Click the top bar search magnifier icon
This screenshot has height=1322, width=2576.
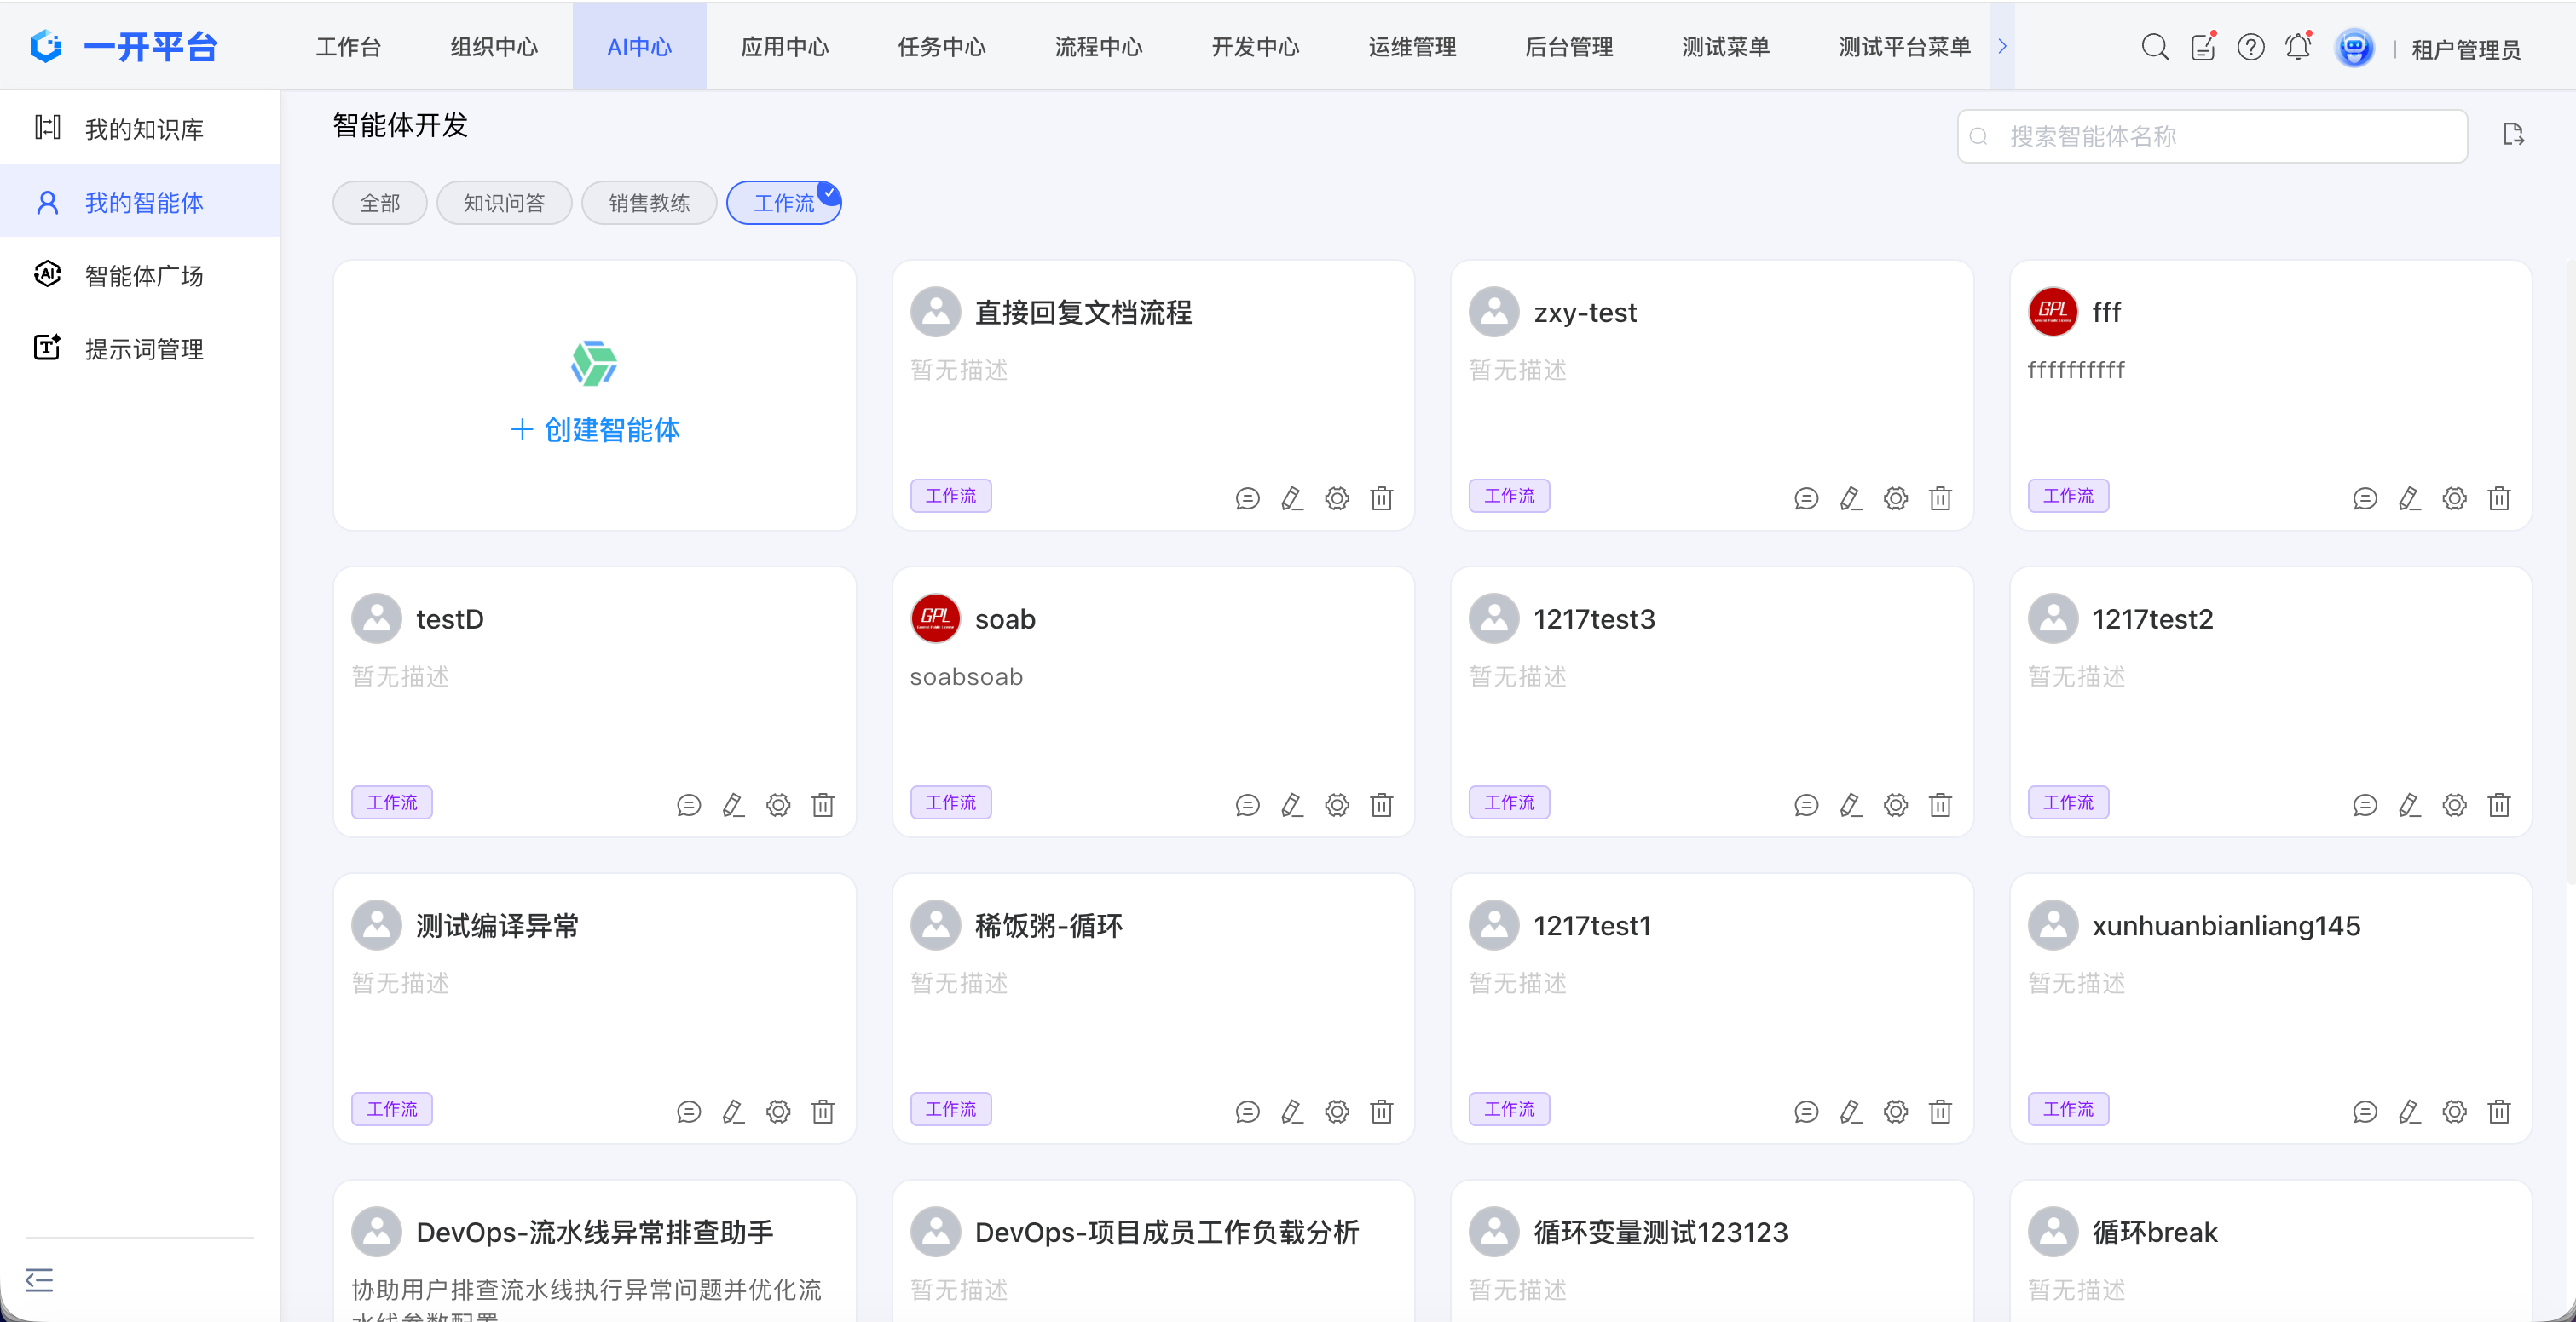(2155, 47)
